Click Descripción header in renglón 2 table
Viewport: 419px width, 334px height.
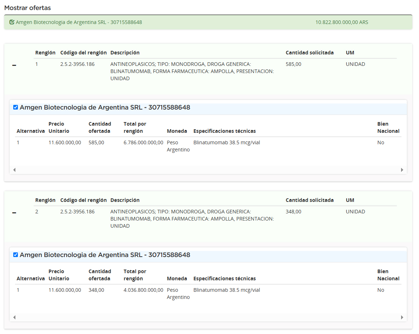(x=125, y=200)
